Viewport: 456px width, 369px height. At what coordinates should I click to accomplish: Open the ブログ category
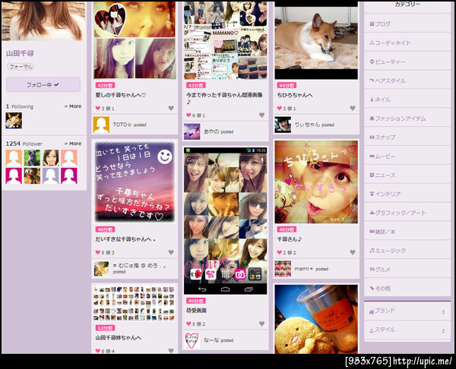click(407, 24)
